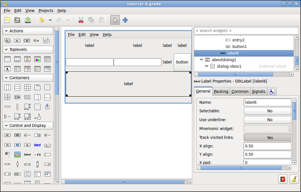Toggle Use underline property button

click(267, 120)
